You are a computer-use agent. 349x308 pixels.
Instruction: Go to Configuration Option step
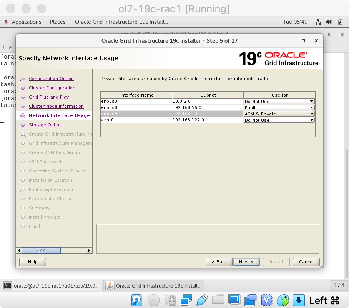click(x=51, y=79)
